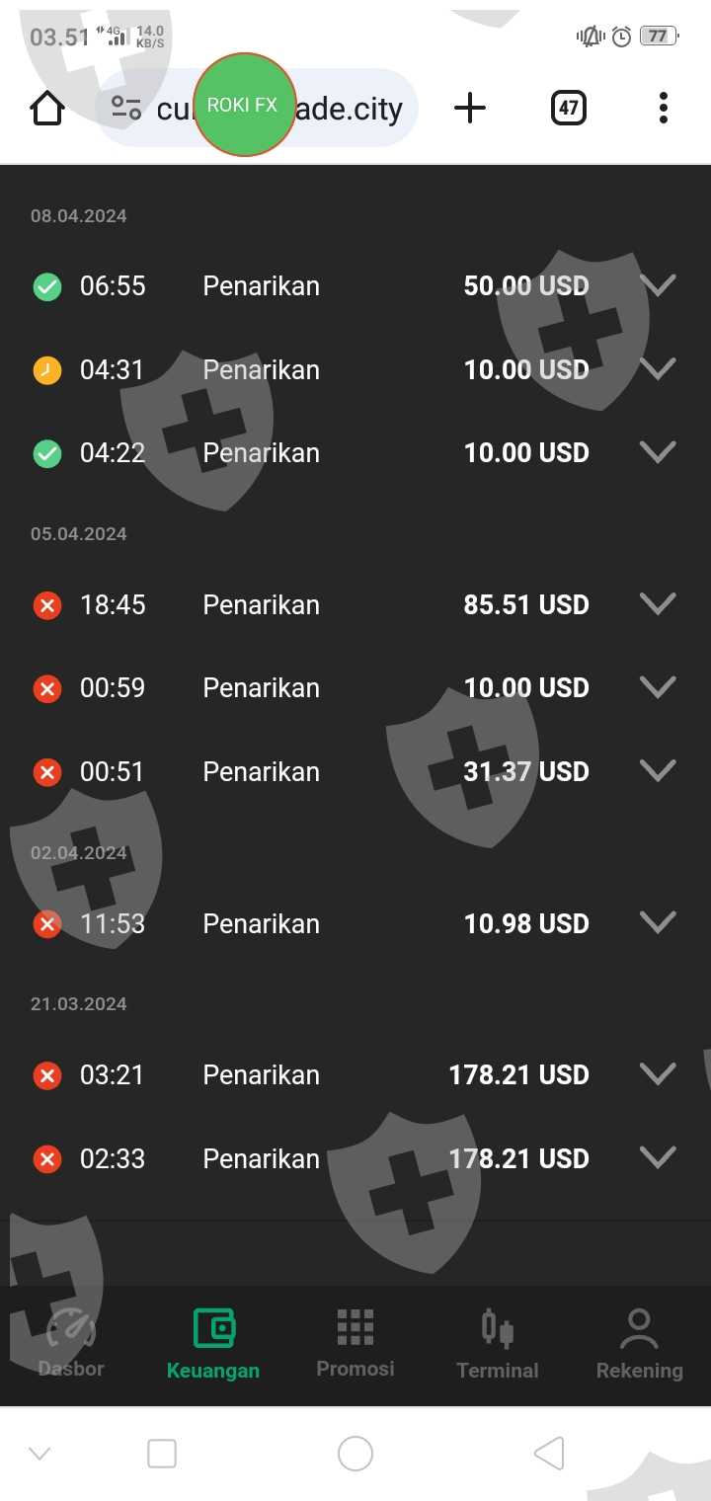Open a new browser tab with plus icon
The height and width of the screenshot is (1501, 711).
point(470,108)
